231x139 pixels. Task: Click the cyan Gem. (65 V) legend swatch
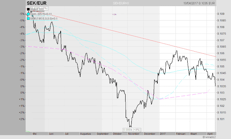tap(28, 14)
